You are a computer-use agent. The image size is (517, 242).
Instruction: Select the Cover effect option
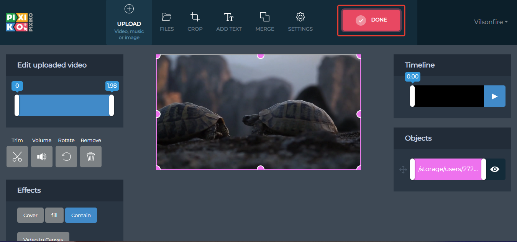(x=30, y=215)
